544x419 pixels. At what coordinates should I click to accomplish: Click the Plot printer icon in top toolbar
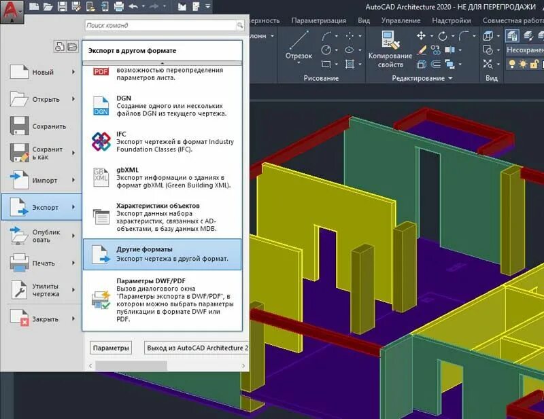(119, 6)
